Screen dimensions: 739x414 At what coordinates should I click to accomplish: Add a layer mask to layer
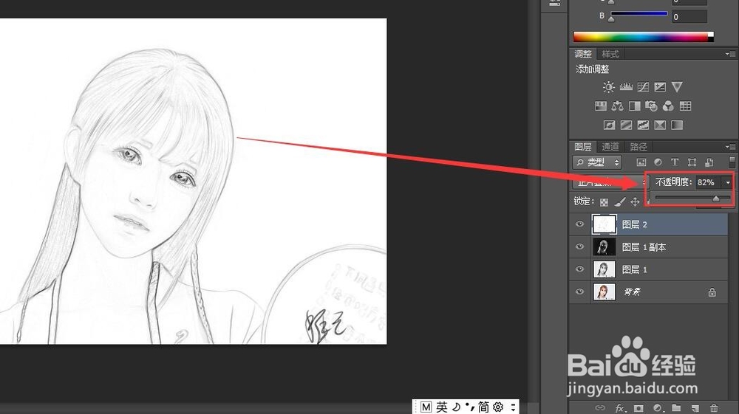pos(638,408)
